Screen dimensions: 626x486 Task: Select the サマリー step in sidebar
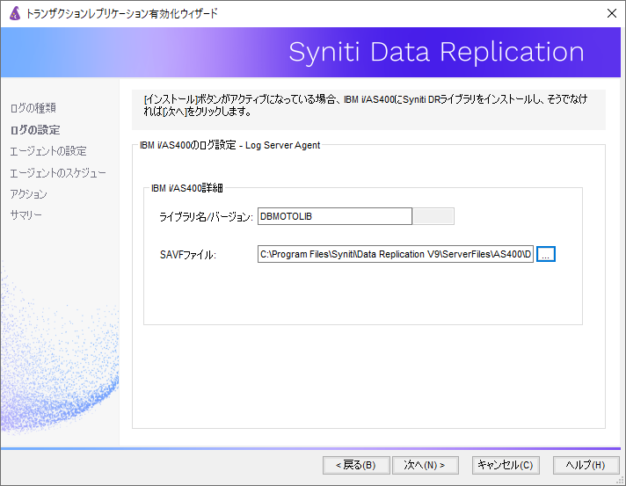click(26, 215)
